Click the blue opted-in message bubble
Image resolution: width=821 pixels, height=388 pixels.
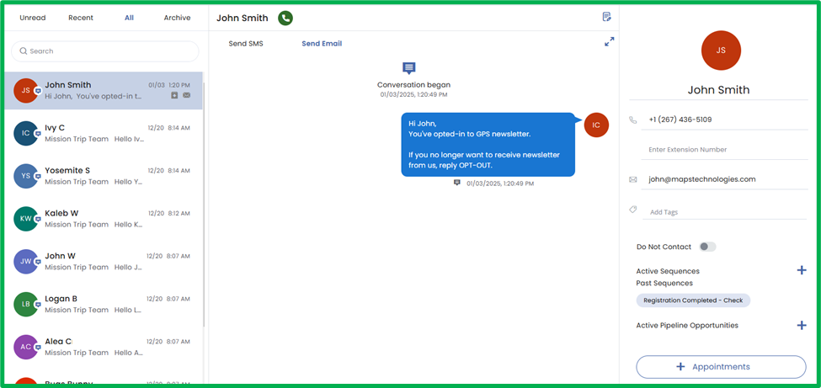click(488, 145)
